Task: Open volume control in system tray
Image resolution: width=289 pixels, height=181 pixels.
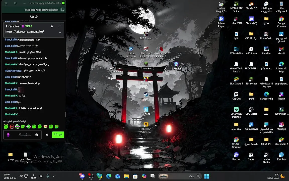Action: click(x=21, y=176)
